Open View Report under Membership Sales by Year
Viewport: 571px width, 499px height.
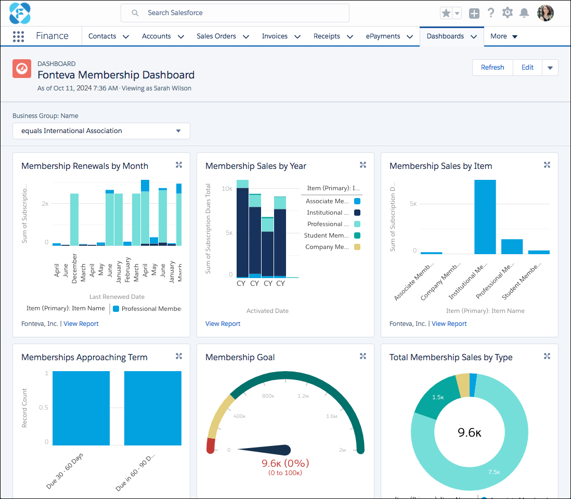click(x=223, y=323)
